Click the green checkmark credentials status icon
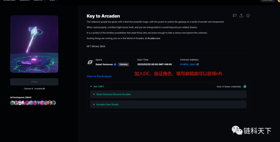This screenshot has width=280, height=142. [245, 86]
